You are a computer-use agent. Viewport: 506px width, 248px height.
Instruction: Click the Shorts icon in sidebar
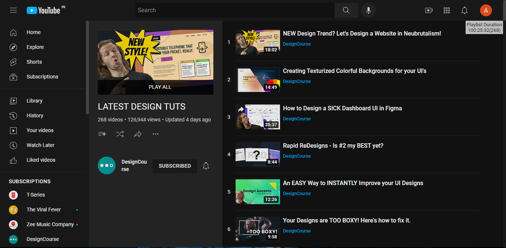[13, 62]
